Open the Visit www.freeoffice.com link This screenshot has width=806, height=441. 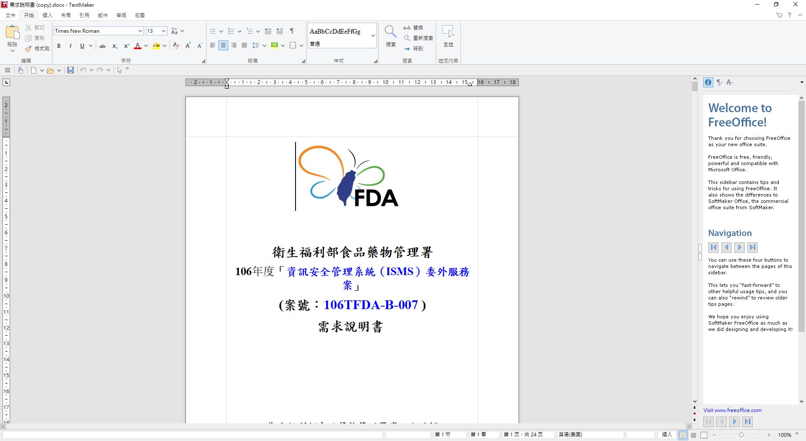coord(732,410)
